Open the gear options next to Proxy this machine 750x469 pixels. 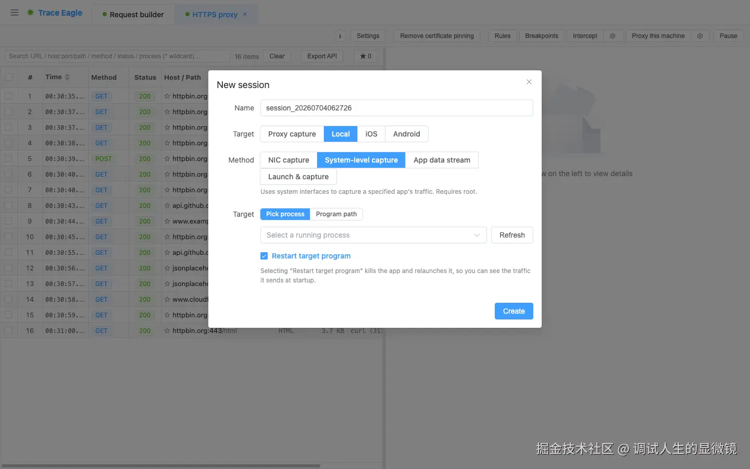[700, 36]
